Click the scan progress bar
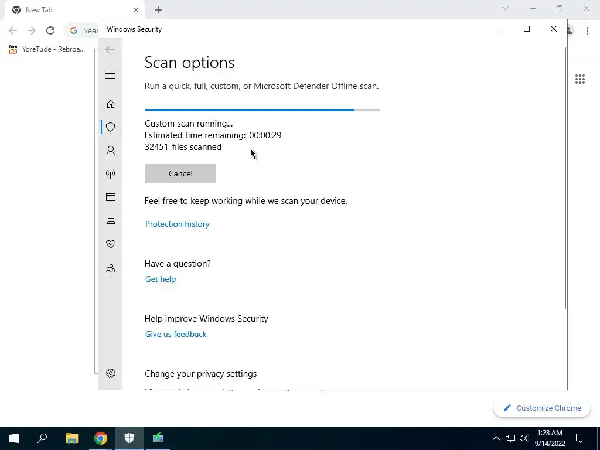Image resolution: width=600 pixels, height=450 pixels. click(x=262, y=110)
